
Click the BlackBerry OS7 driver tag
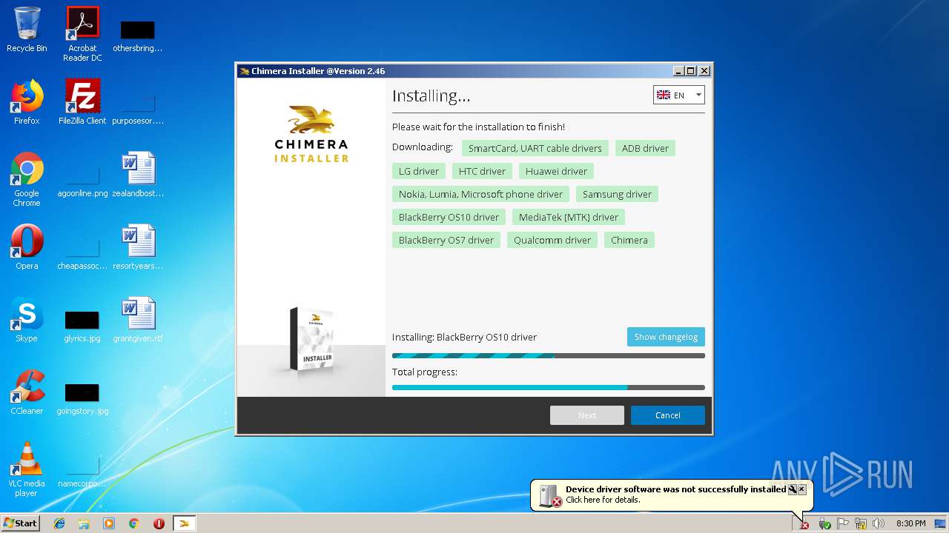coord(446,240)
